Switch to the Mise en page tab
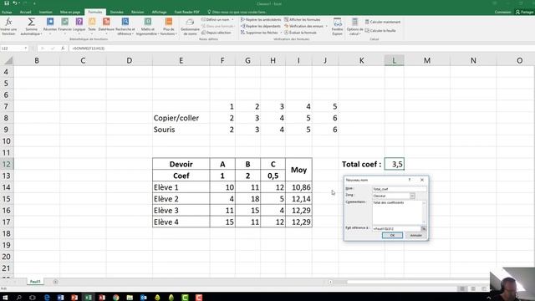535x301 pixels. click(70, 12)
